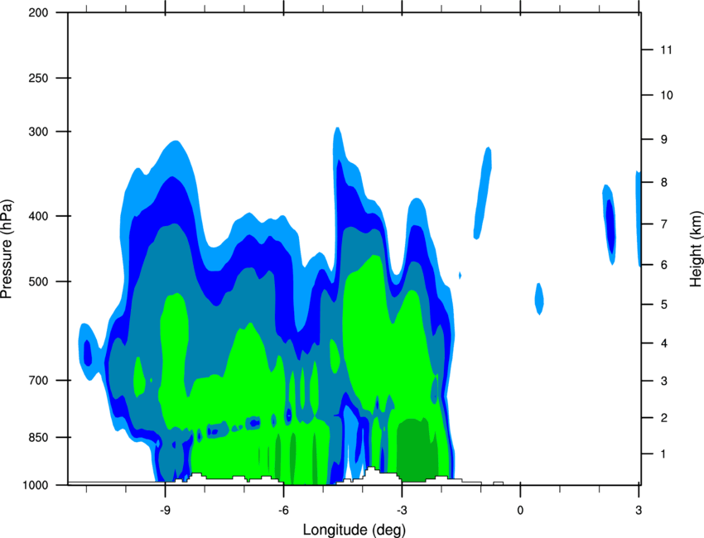Click longitude tick label -3
Viewport: 704px width, 538px height.
coord(402,510)
